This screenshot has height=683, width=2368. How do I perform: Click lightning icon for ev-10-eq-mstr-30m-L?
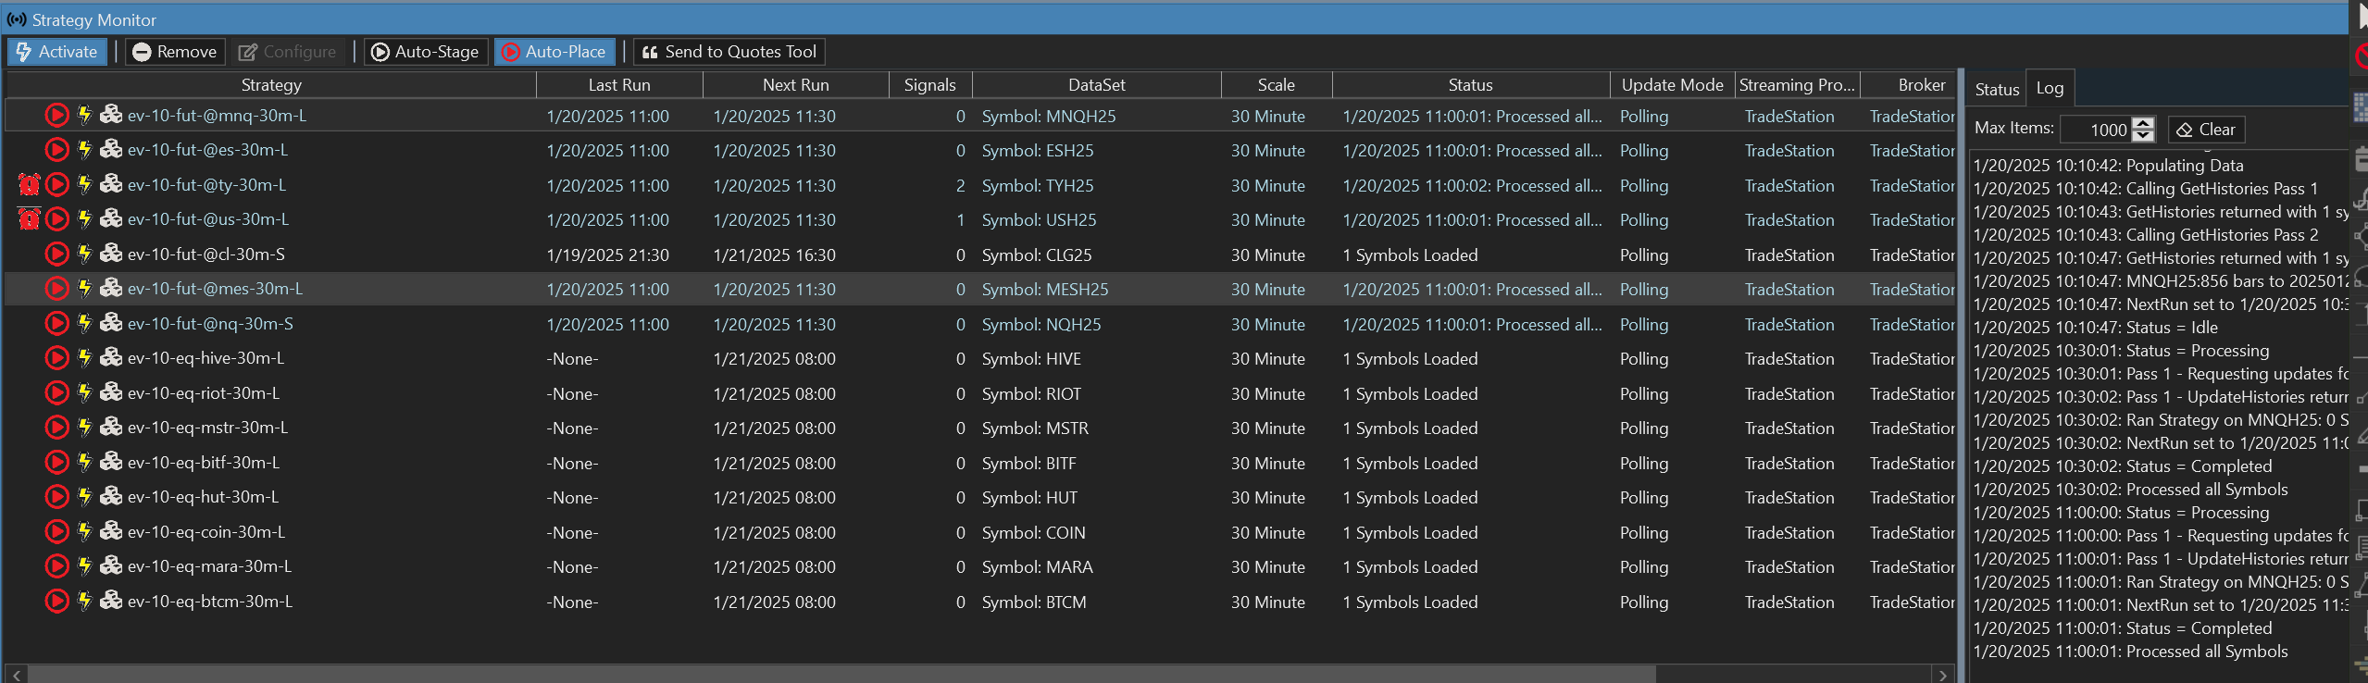coord(84,428)
